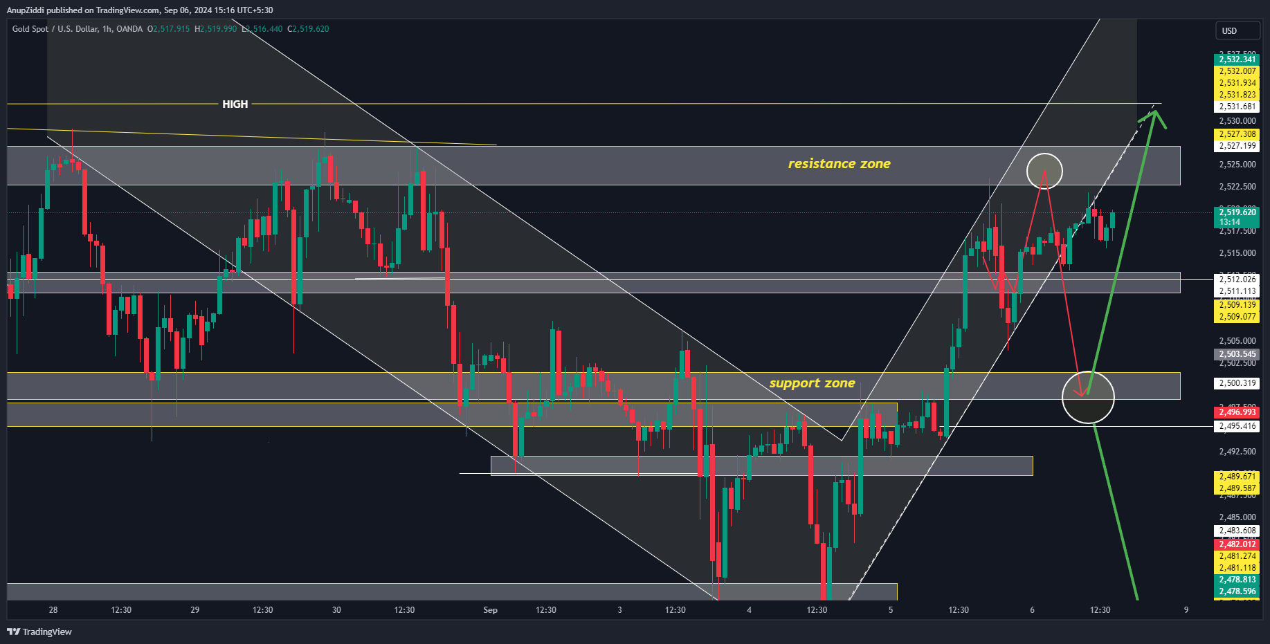The image size is (1270, 644).
Task: Click the 'Sep' date on time axis
Action: 490,610
